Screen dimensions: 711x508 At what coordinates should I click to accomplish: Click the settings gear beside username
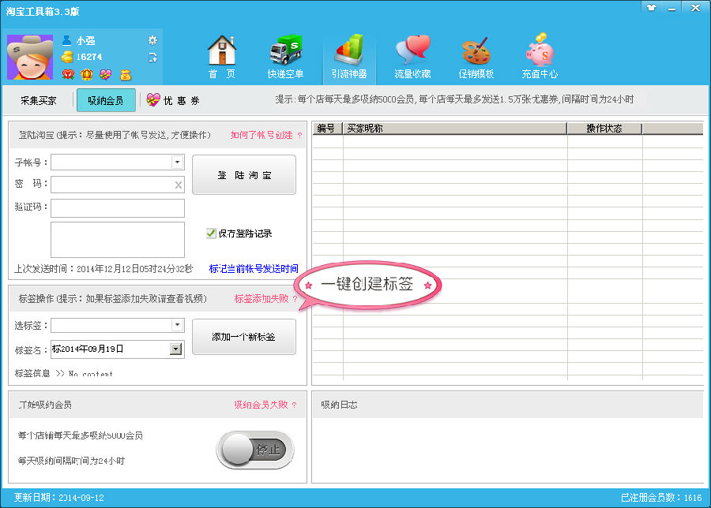click(152, 40)
